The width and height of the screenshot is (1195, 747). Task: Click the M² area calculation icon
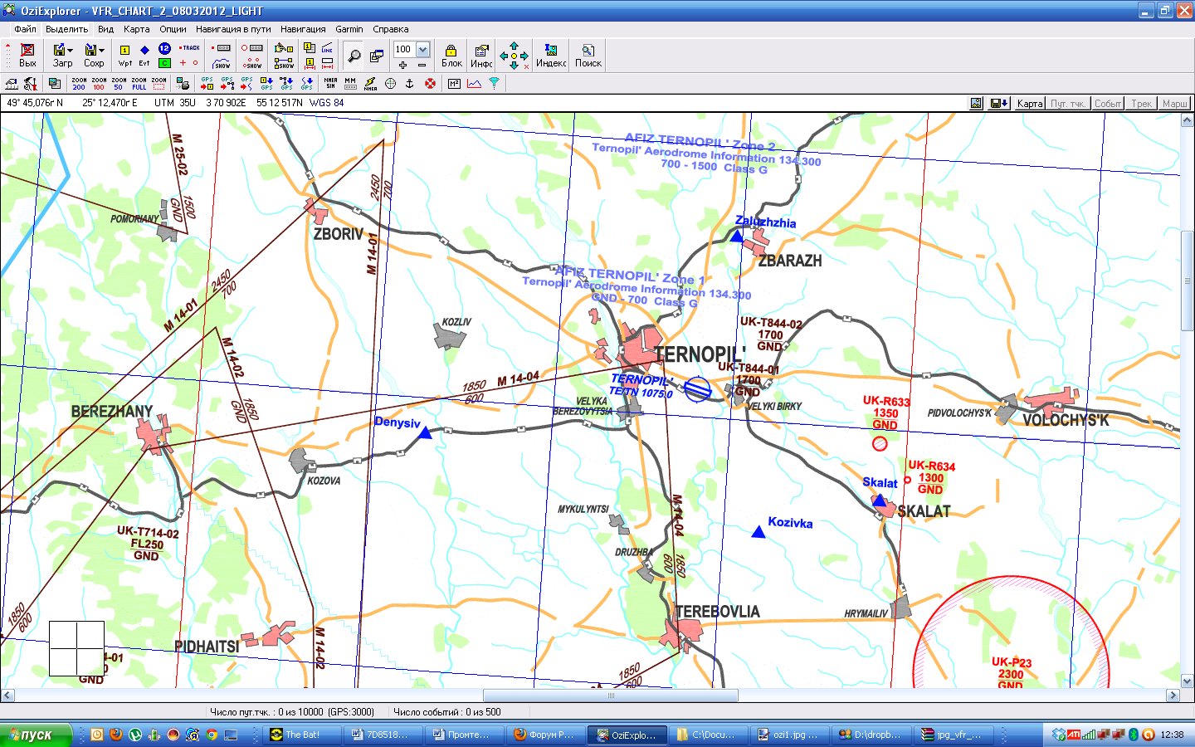454,83
